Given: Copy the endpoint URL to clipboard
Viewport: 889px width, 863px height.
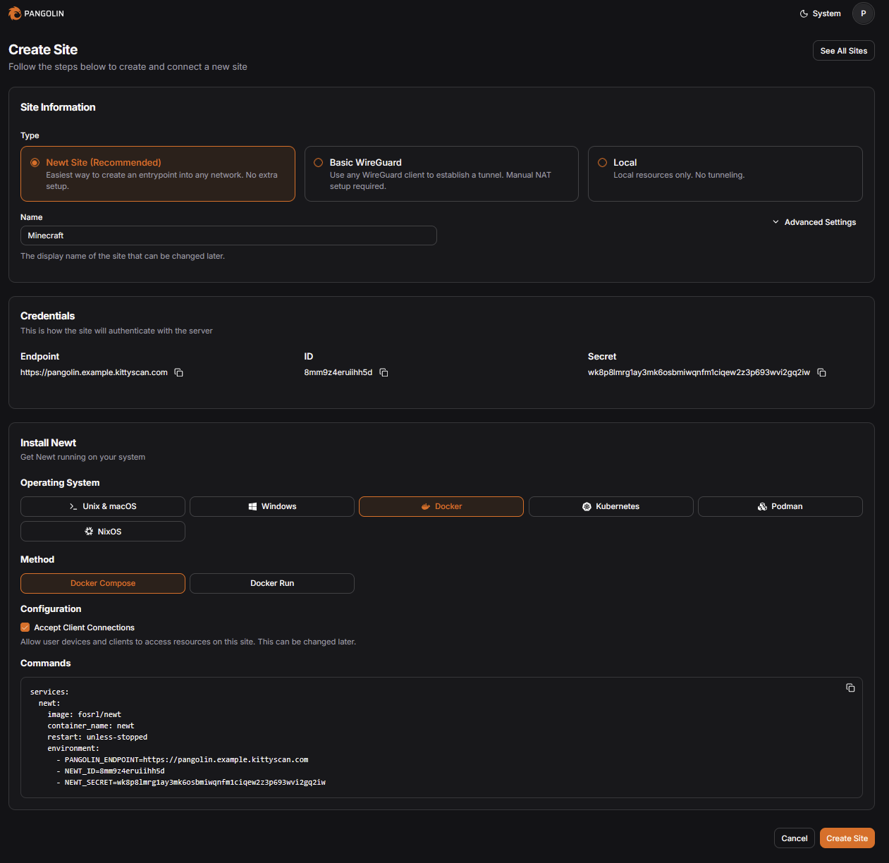Looking at the screenshot, I should pos(178,372).
